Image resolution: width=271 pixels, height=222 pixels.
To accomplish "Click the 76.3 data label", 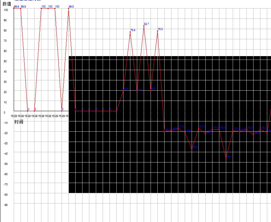I will [160, 29].
